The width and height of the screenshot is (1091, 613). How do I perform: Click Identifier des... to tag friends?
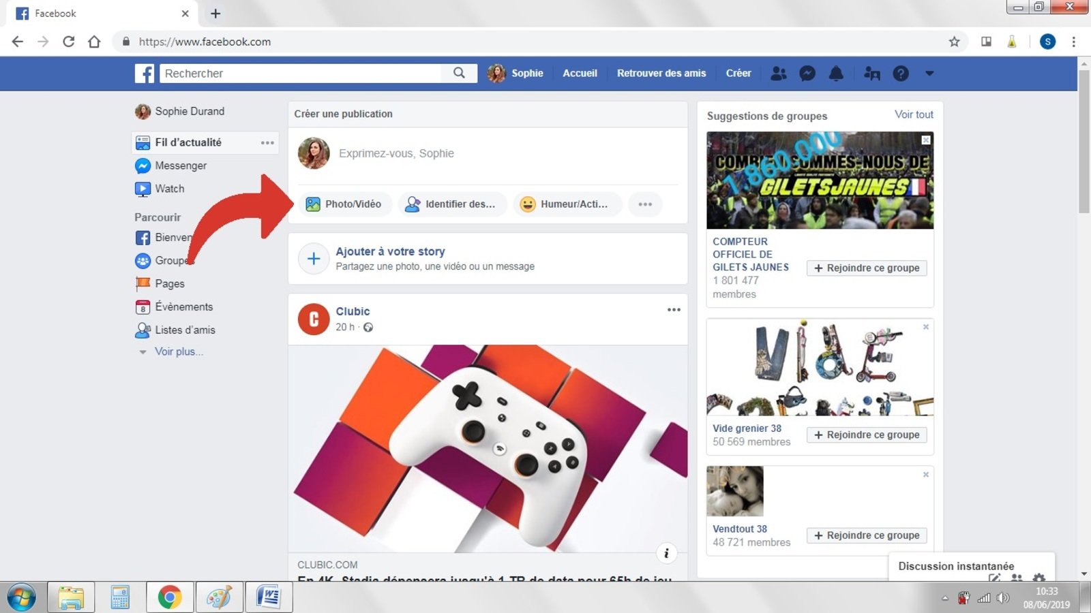[x=453, y=204]
